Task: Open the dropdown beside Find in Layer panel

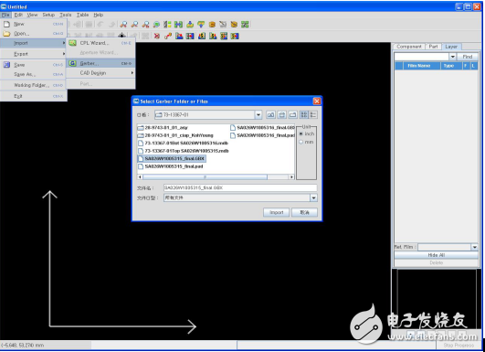Action: (452, 57)
